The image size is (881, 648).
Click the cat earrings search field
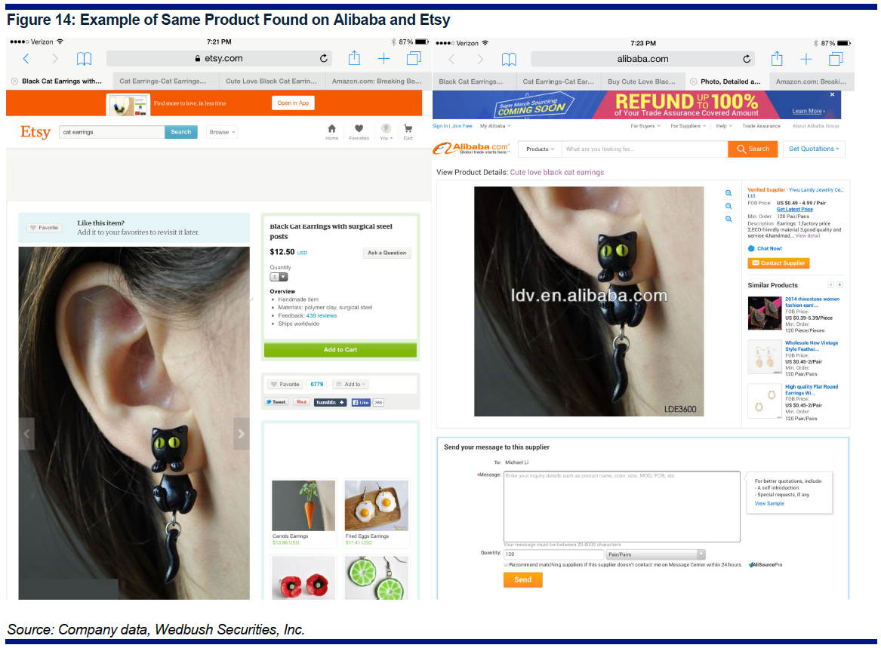[x=112, y=132]
